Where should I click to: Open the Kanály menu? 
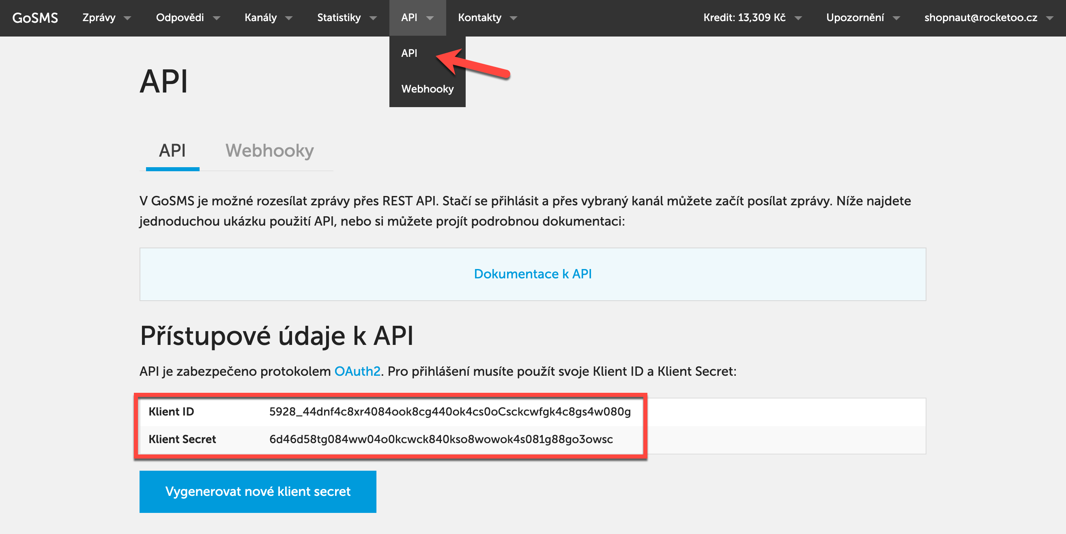pyautogui.click(x=260, y=17)
